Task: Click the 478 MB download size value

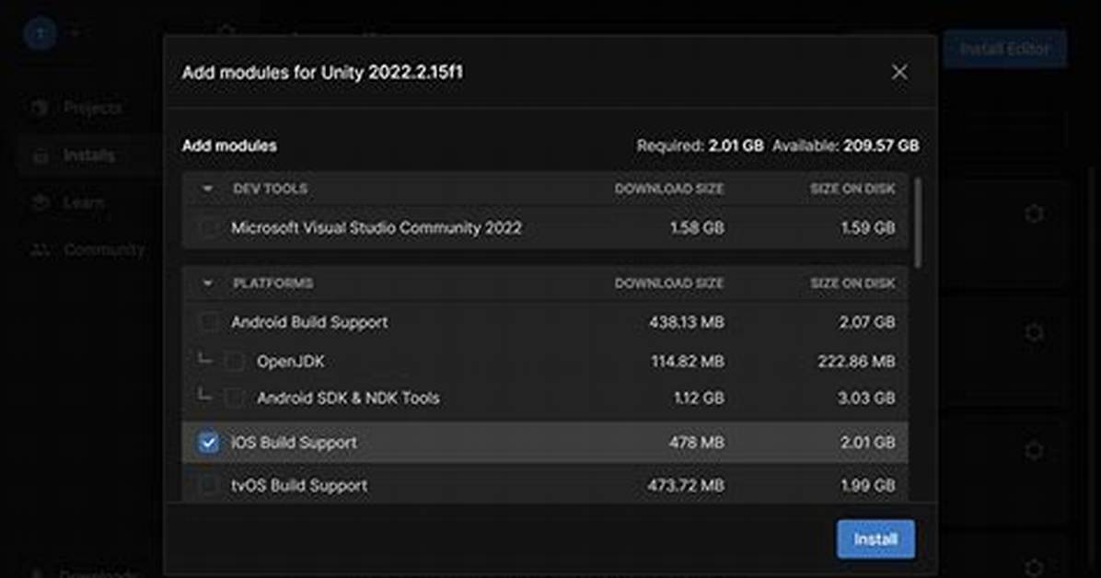Action: tap(697, 443)
